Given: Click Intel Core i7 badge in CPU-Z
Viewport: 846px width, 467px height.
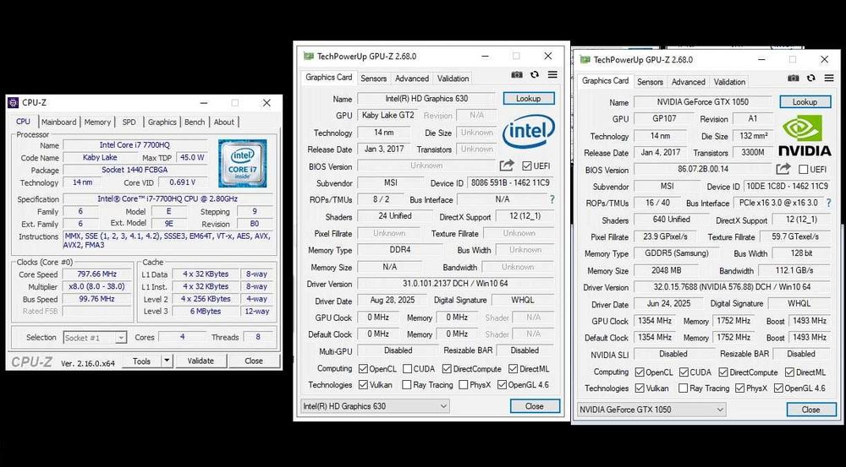Looking at the screenshot, I should click(242, 163).
